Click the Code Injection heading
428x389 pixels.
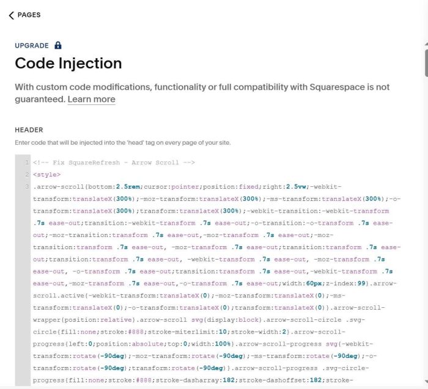(68, 64)
